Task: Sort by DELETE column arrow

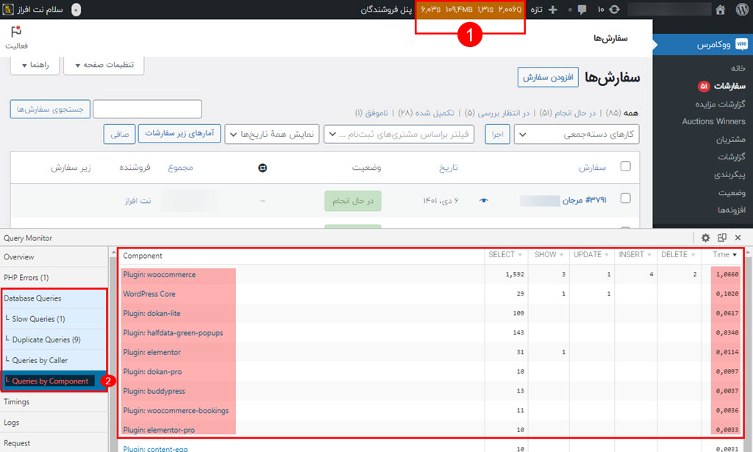Action: (693, 255)
